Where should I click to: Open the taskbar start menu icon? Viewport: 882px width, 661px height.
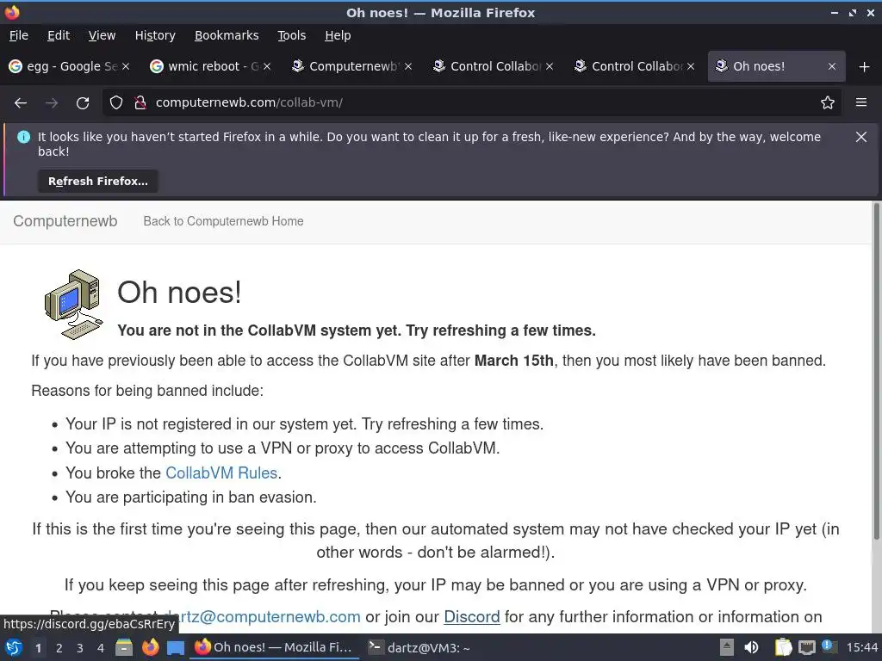click(x=14, y=647)
